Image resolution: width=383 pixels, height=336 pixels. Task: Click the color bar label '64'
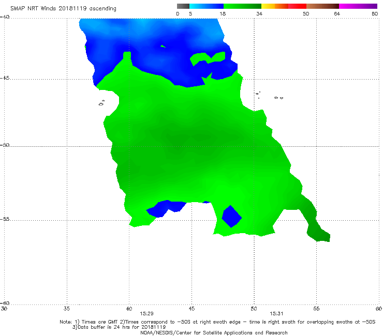pos(337,14)
